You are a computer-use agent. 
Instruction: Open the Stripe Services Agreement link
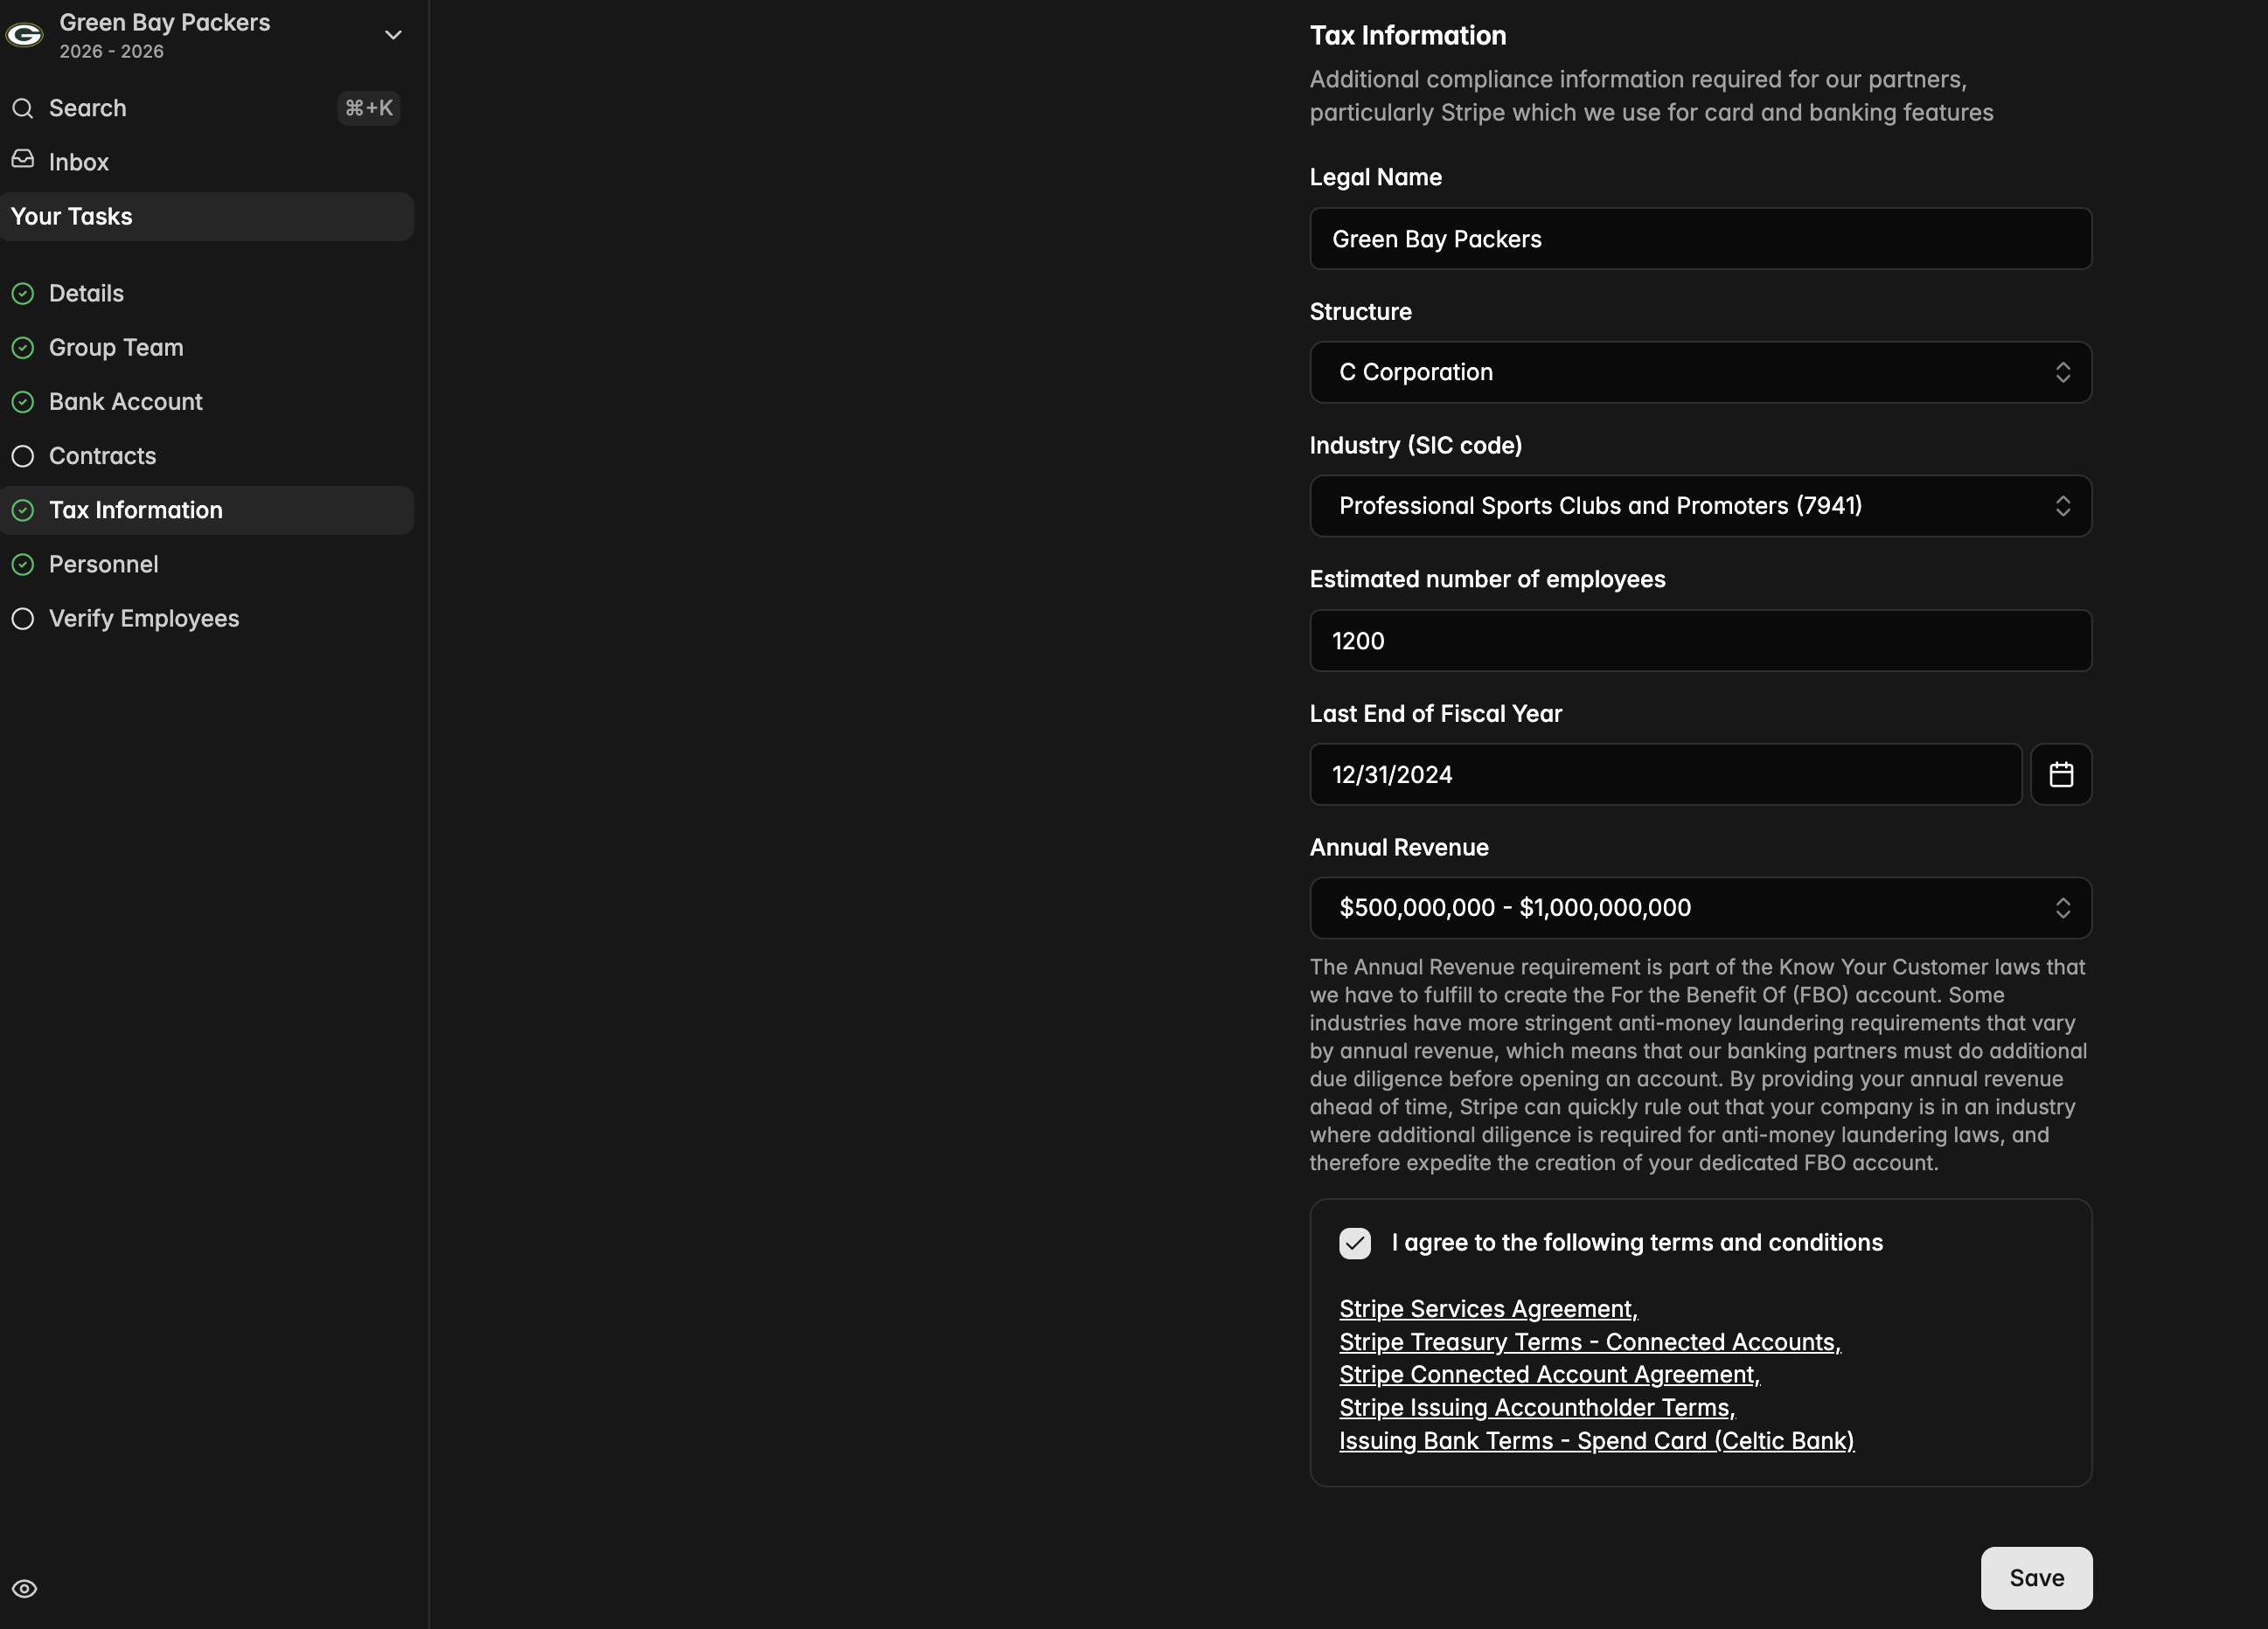point(1487,1308)
